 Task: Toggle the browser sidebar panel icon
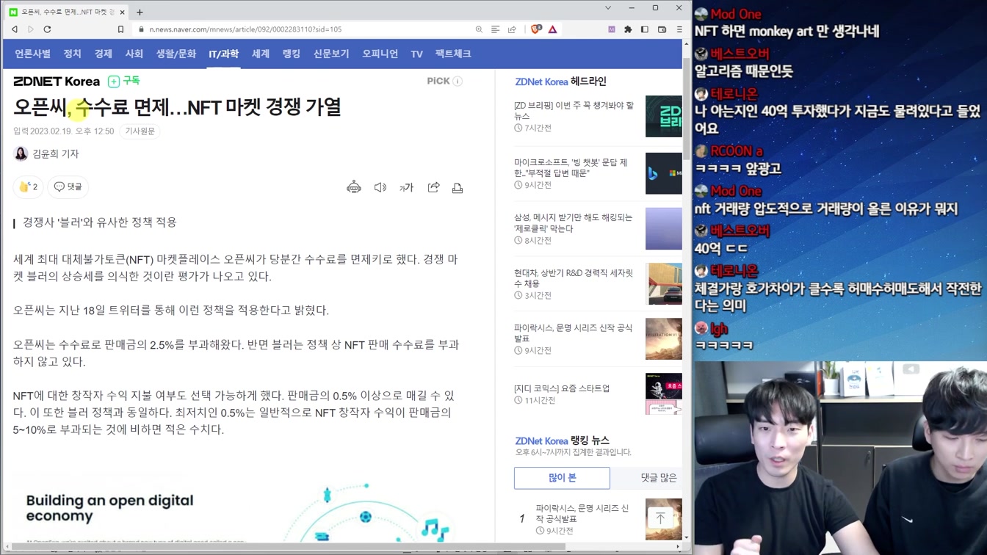[645, 29]
